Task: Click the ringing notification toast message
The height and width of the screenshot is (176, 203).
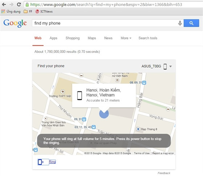Action: pos(104,141)
